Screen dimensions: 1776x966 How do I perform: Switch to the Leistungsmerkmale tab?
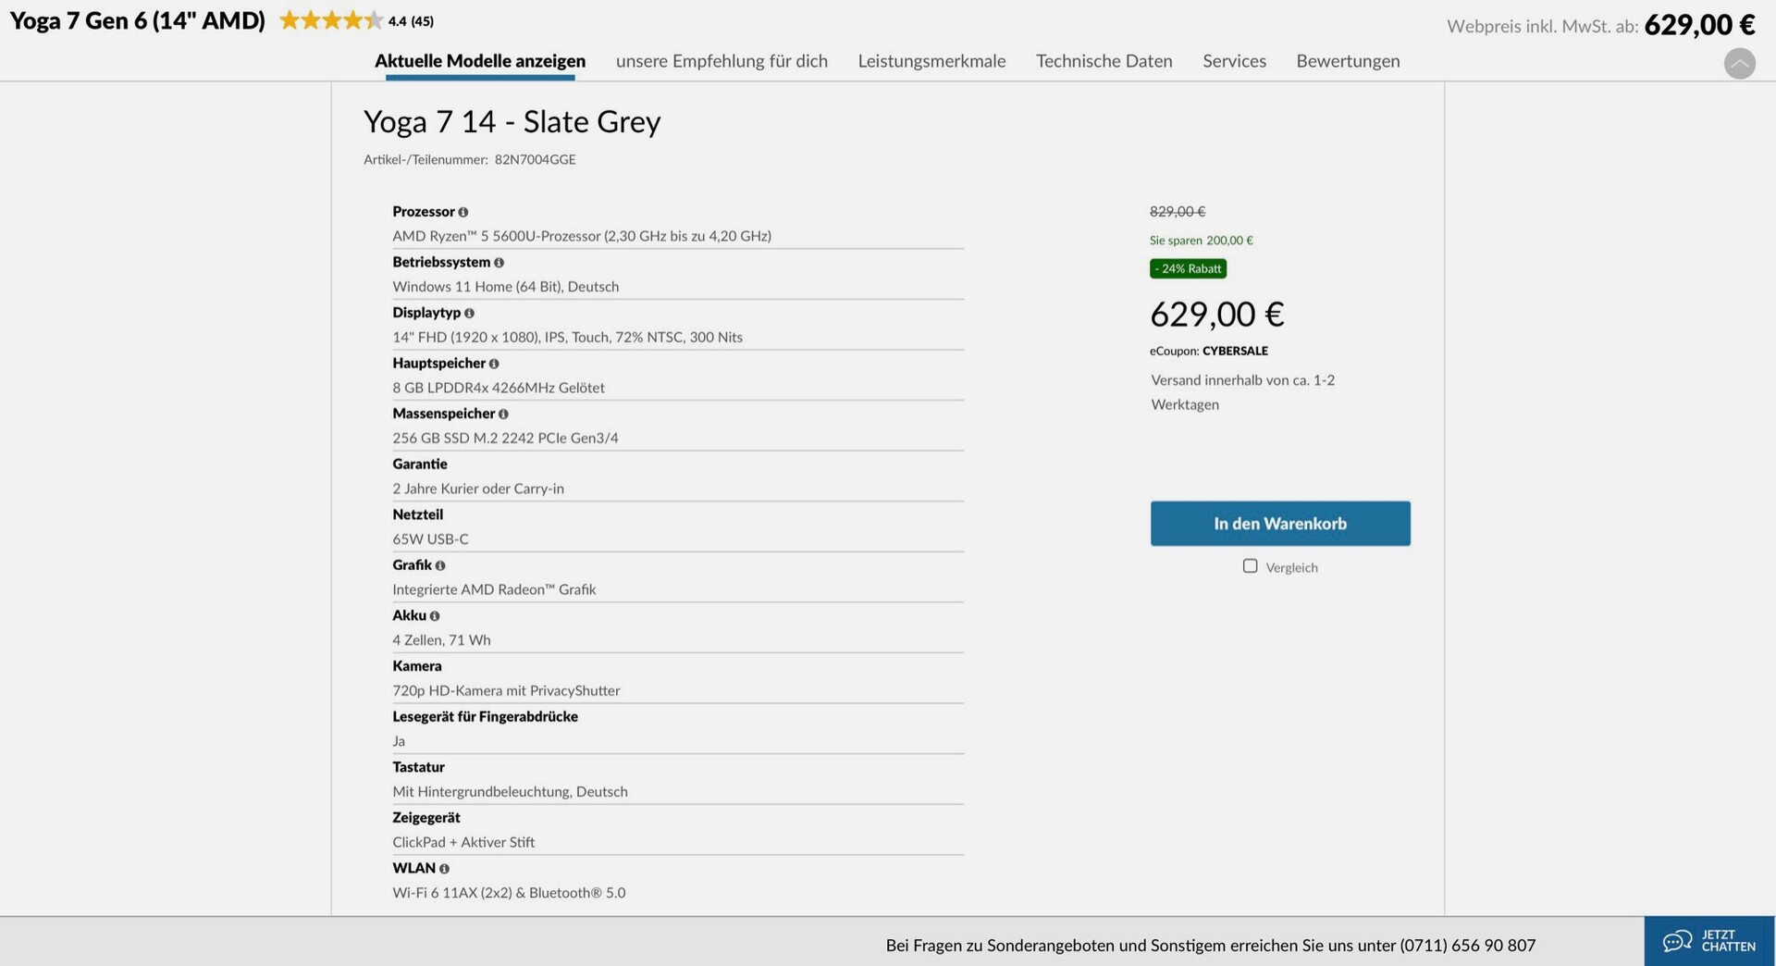[x=931, y=61]
